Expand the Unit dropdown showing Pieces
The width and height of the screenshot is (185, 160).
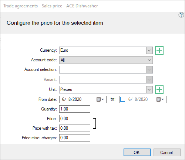(x=149, y=89)
